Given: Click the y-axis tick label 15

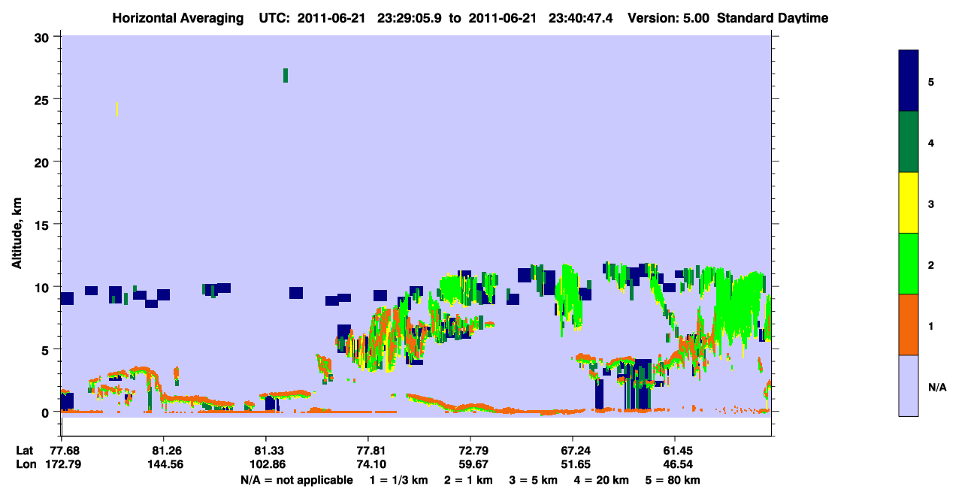Looking at the screenshot, I should [44, 225].
